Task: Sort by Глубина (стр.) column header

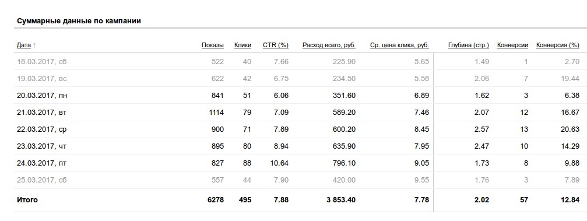Action: point(468,45)
